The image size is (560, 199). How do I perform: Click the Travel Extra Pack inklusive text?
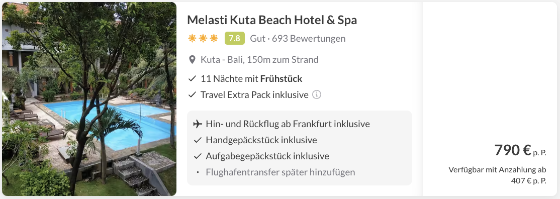pyautogui.click(x=254, y=94)
